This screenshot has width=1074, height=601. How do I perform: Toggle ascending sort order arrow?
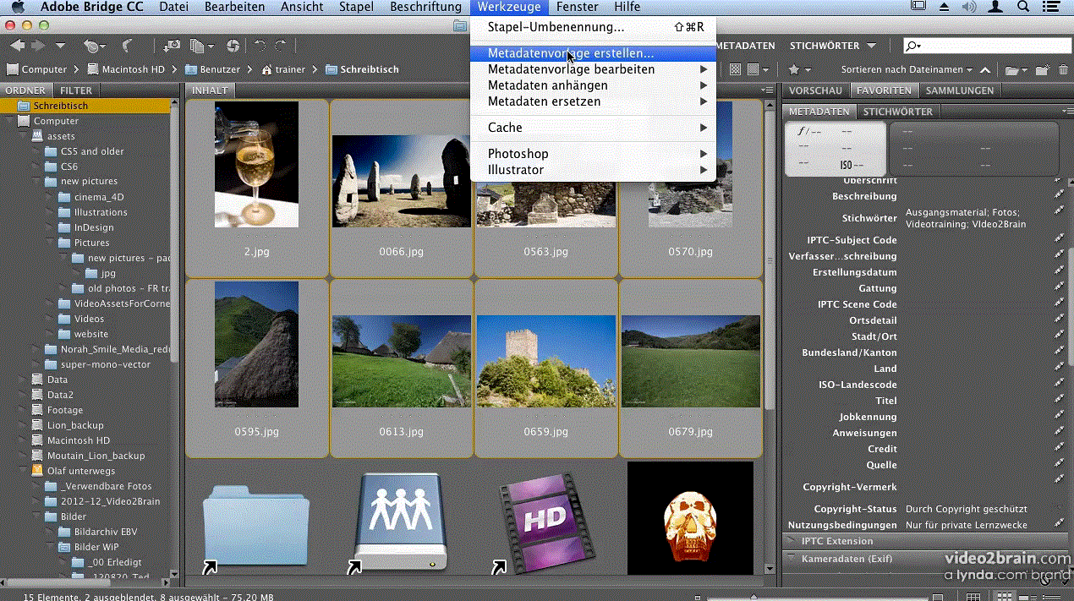point(987,69)
